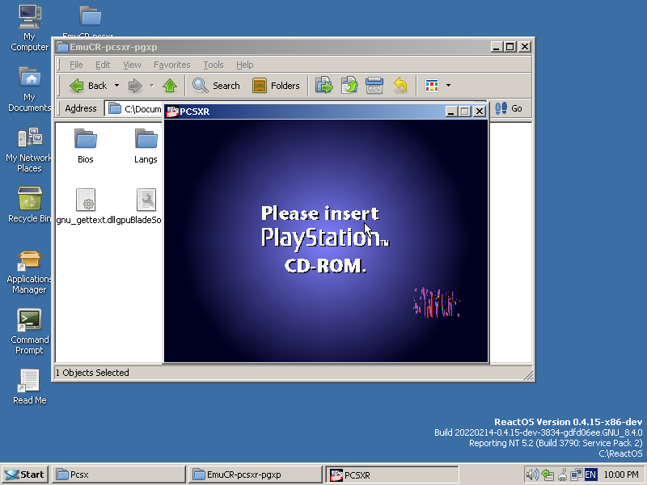Switch to PCSXR taskbar button

click(x=392, y=474)
